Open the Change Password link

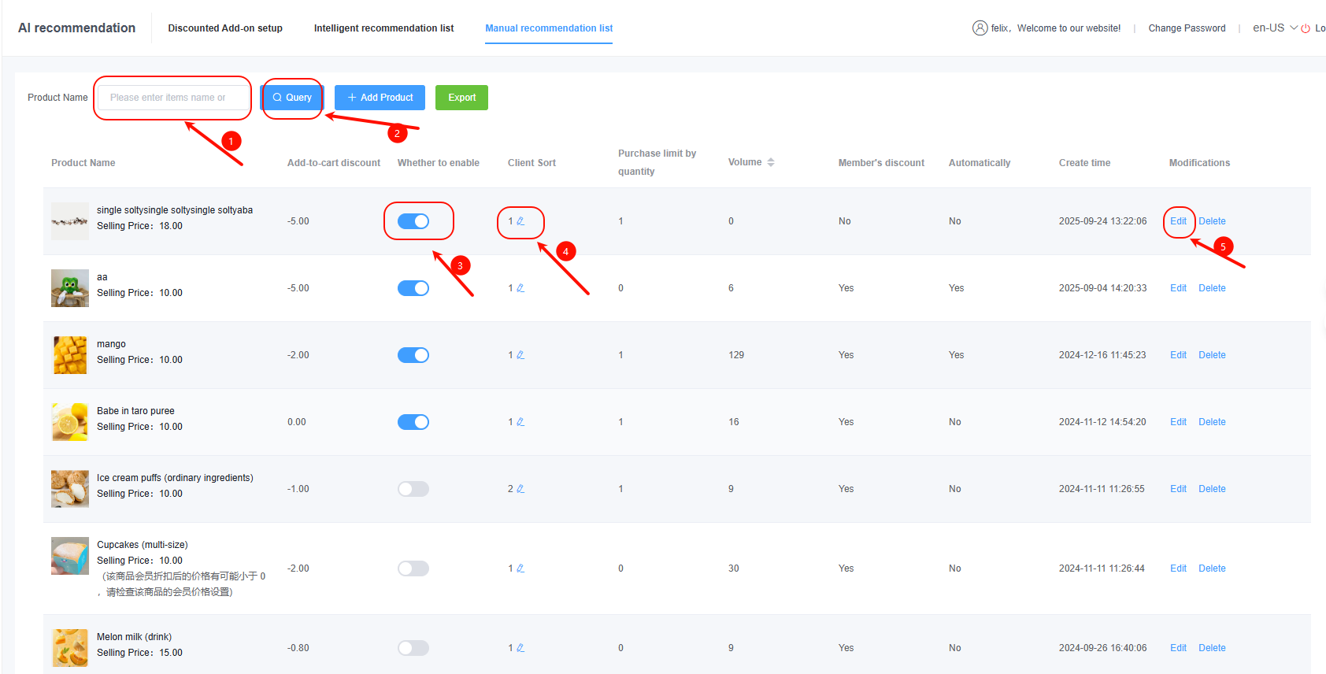(x=1187, y=28)
